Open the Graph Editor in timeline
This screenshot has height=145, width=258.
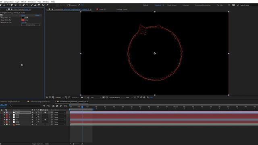(65, 106)
